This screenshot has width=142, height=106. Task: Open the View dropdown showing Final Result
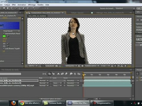(11, 31)
